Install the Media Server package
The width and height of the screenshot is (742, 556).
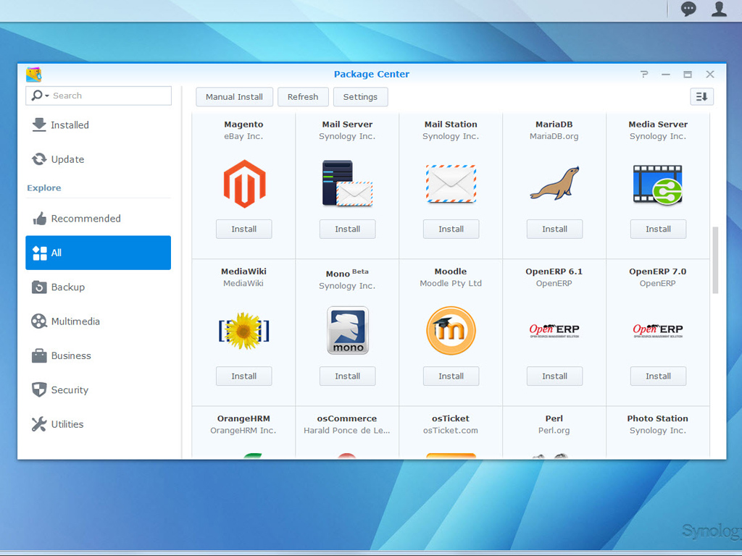(658, 229)
